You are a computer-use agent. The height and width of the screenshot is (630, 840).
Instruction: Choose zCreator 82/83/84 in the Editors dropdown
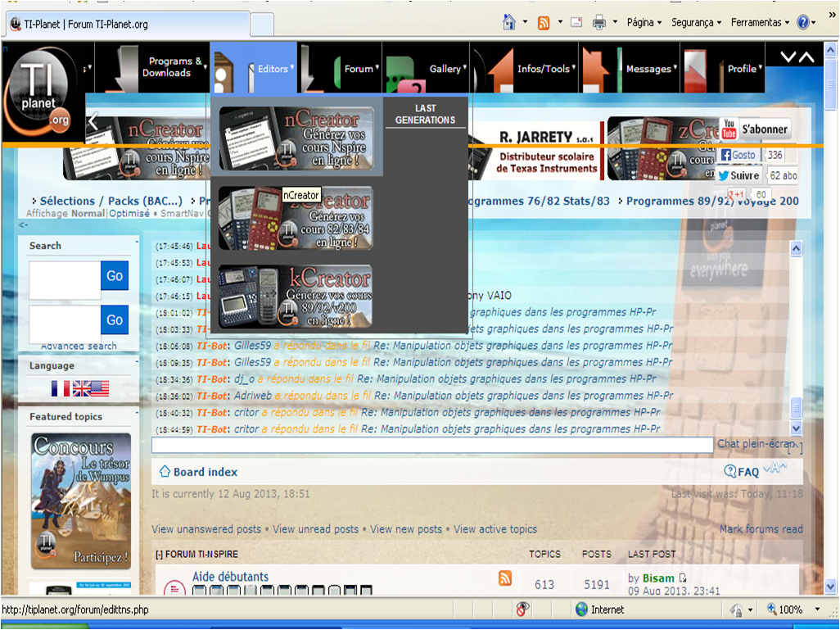(296, 218)
